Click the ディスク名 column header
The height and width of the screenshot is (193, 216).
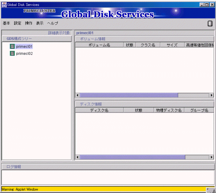coord(99,110)
